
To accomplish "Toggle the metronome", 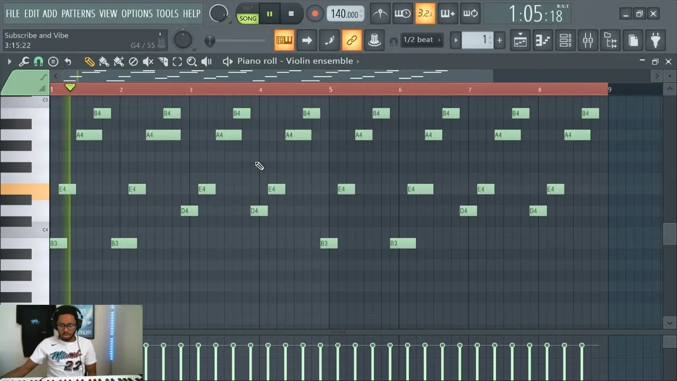I will (380, 14).
